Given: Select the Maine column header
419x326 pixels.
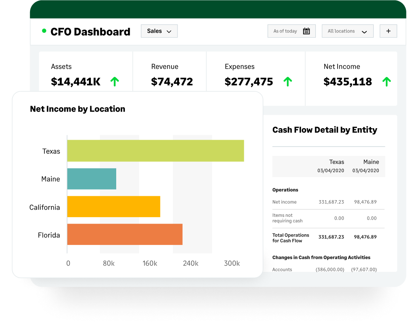Looking at the screenshot, I should 371,162.
